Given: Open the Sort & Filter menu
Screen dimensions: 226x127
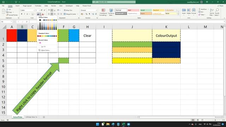Looking at the screenshot, I should (x=212, y=12).
